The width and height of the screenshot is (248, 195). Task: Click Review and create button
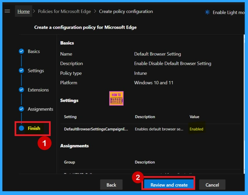click(x=169, y=184)
